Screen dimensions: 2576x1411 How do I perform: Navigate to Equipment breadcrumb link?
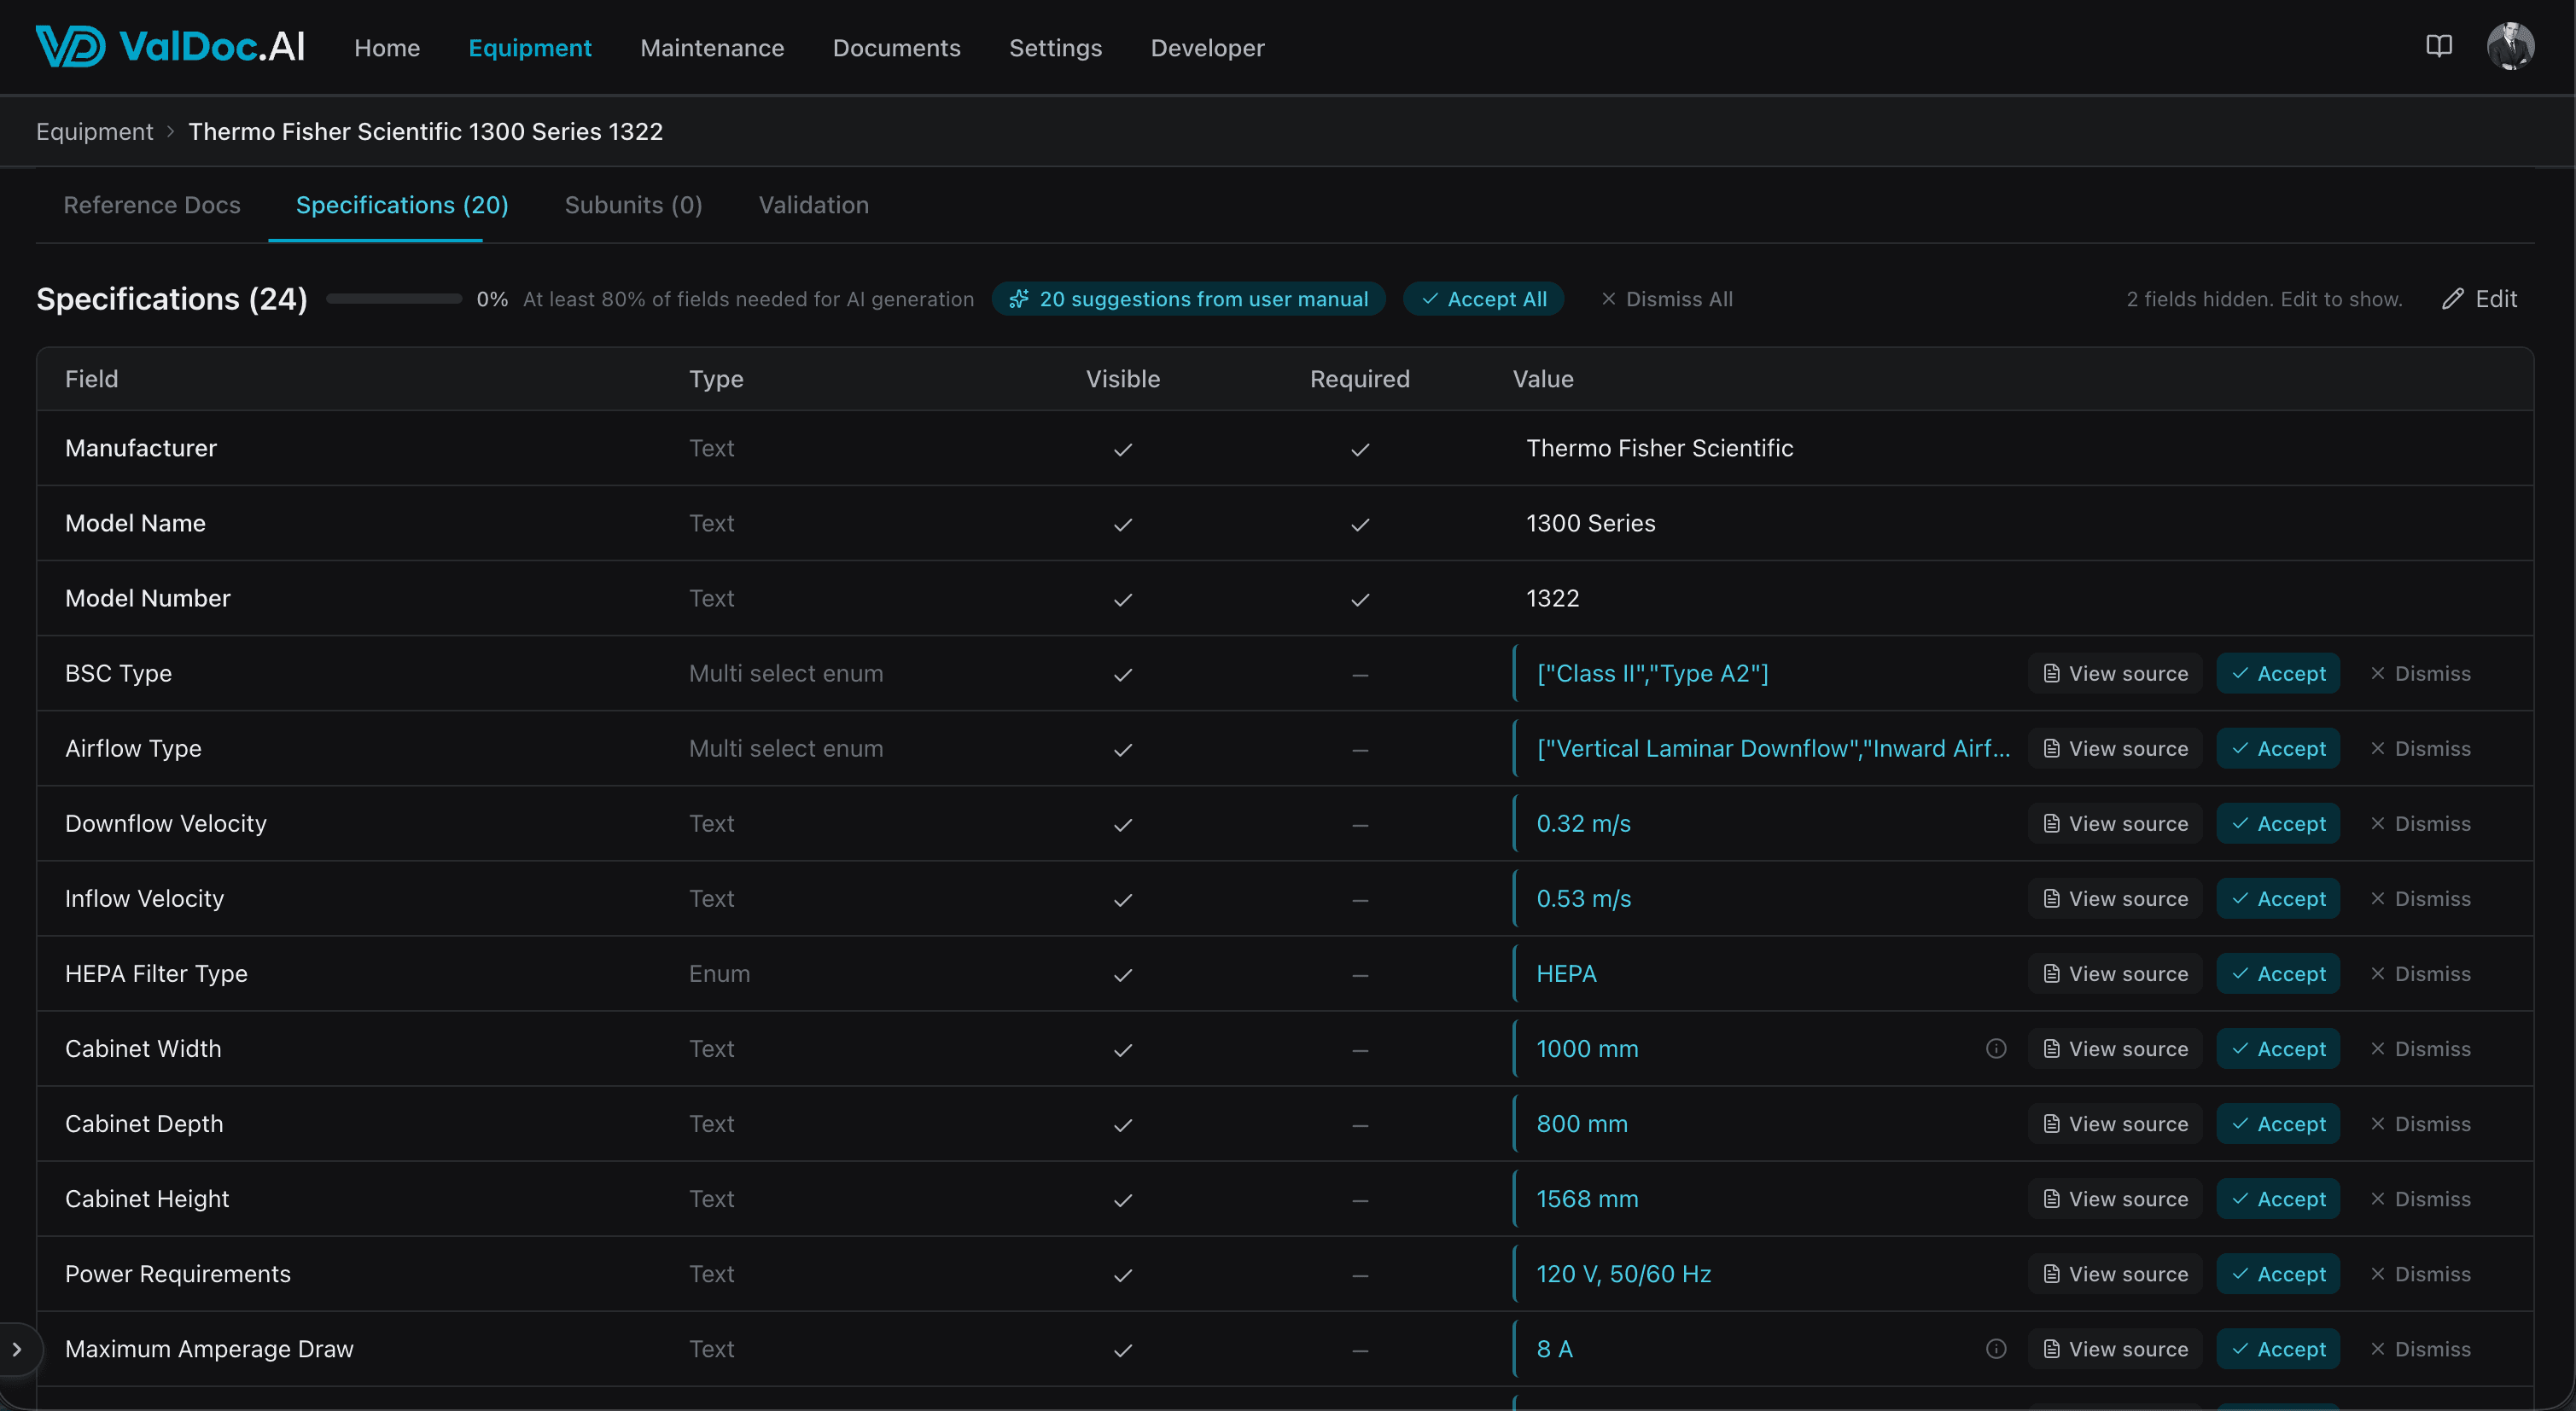(x=95, y=131)
